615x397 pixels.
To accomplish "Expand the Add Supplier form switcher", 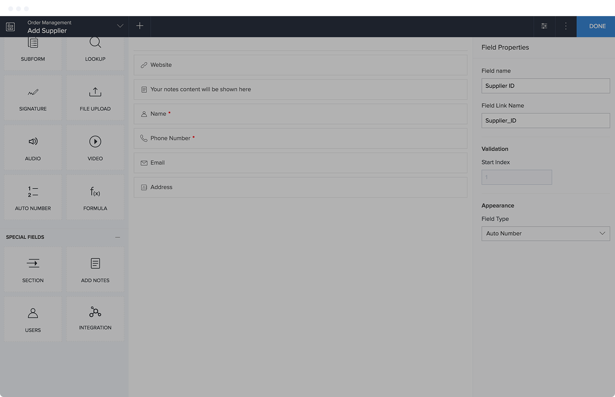I will (120, 26).
